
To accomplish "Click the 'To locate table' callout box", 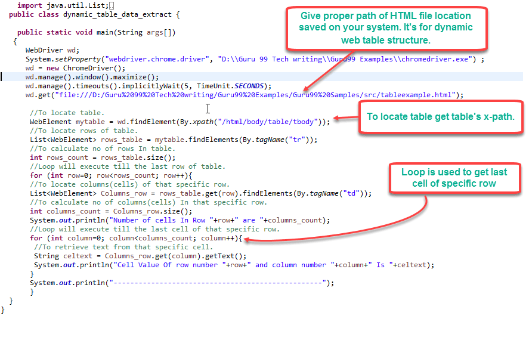I will (x=440, y=116).
